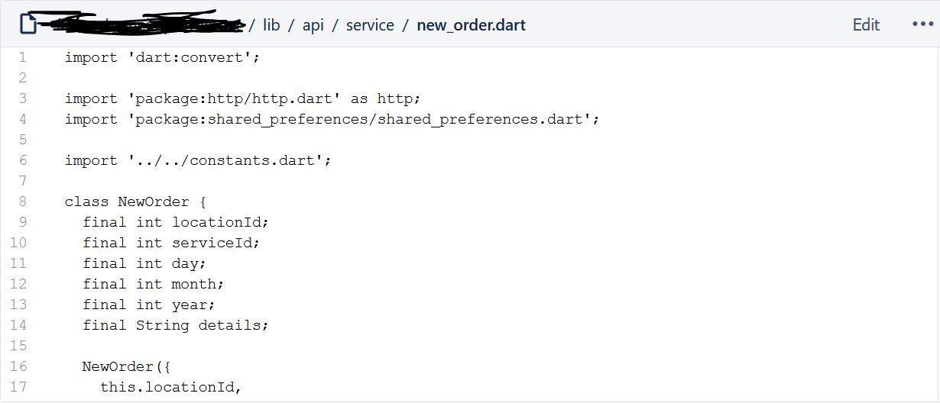Click the 'final int locationId;' line

click(x=176, y=222)
